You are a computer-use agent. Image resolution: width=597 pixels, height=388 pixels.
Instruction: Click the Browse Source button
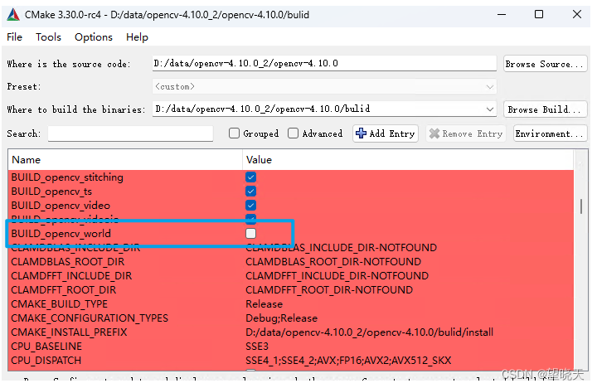545,64
